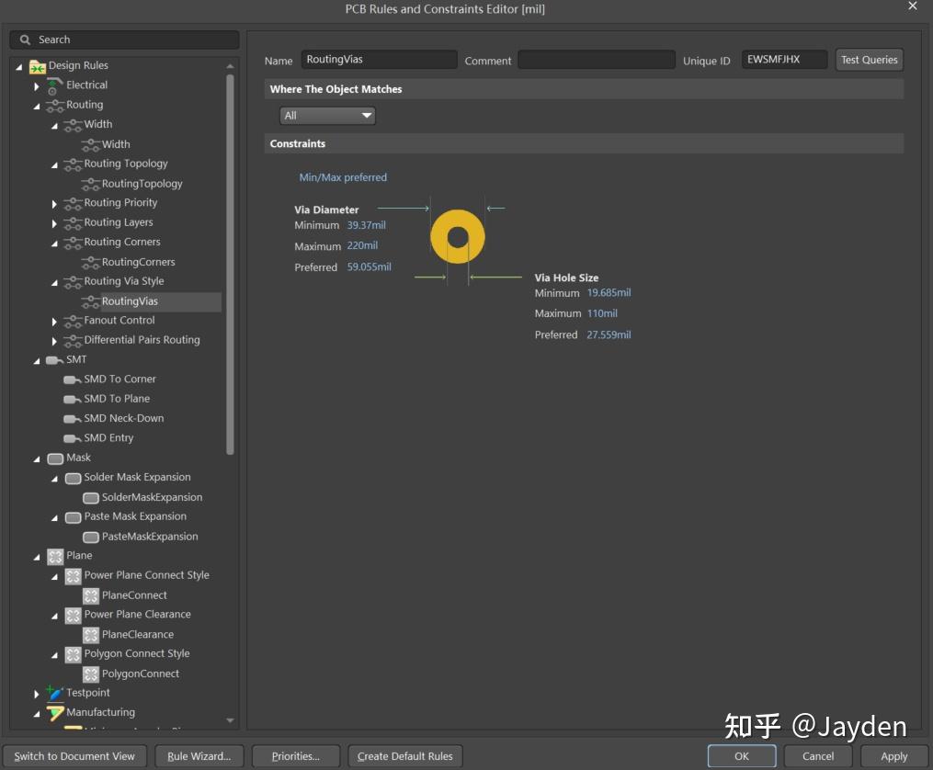Click the Test Queries button
Viewport: 933px width, 770px height.
pyautogui.click(x=869, y=60)
